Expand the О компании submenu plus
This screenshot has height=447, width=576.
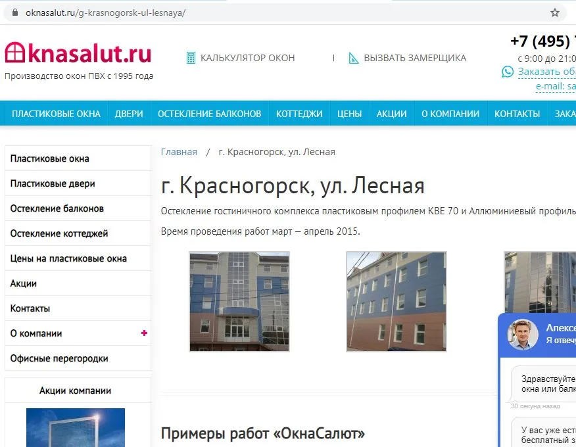click(x=144, y=333)
